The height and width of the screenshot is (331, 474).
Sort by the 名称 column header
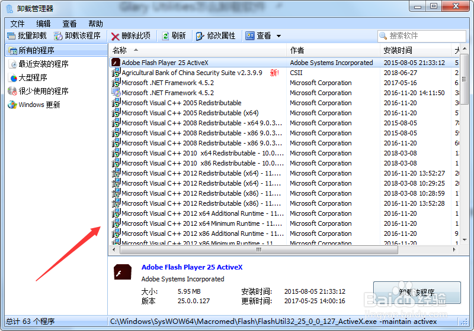click(197, 50)
